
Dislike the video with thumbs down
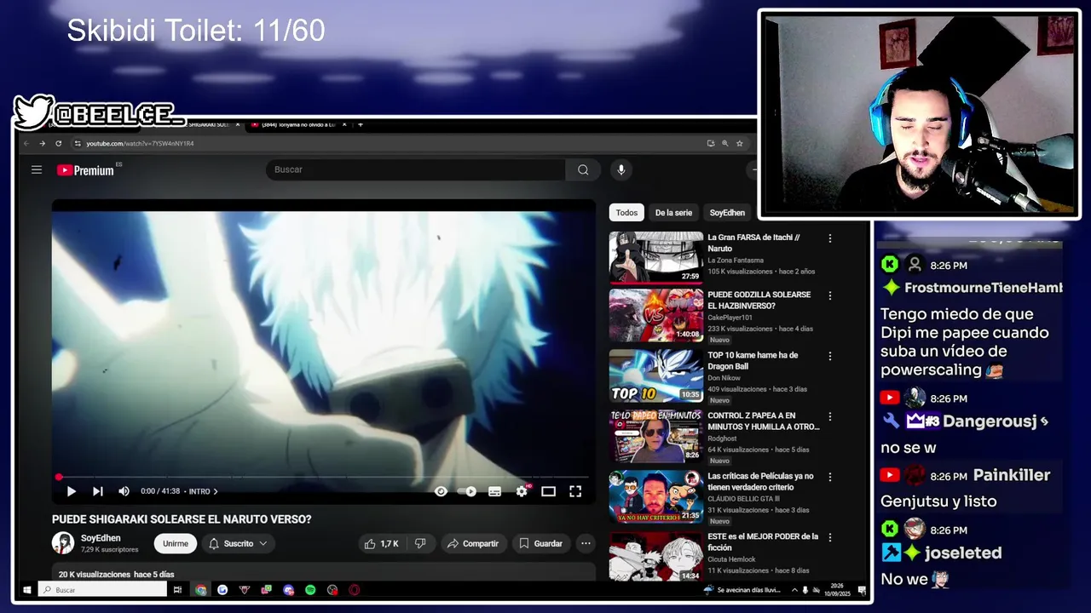(x=420, y=543)
